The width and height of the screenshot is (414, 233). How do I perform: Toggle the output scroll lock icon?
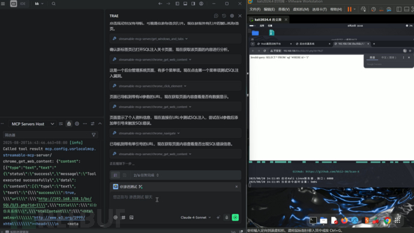[69, 123]
